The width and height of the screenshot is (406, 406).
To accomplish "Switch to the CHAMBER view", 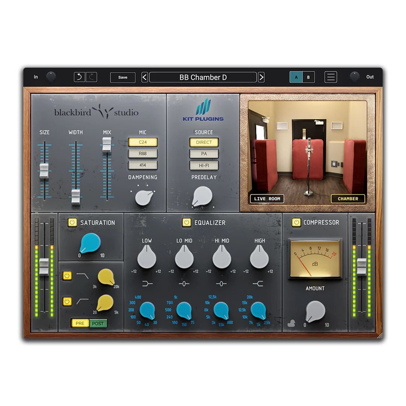I will pos(348,198).
